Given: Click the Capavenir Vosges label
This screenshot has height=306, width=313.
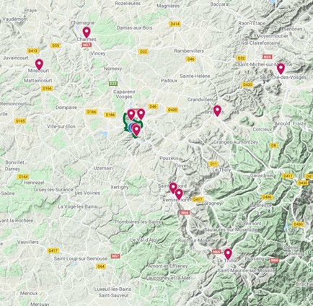Looking at the screenshot, I should (x=124, y=95).
